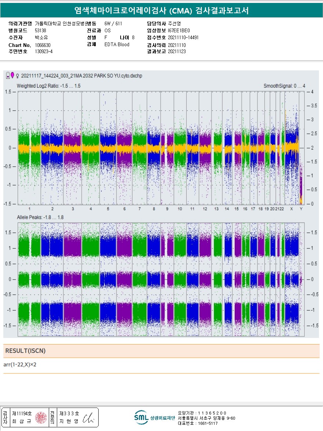Click the accession number 20211110-14491
This screenshot has width=323, height=431.
(x=183, y=37)
